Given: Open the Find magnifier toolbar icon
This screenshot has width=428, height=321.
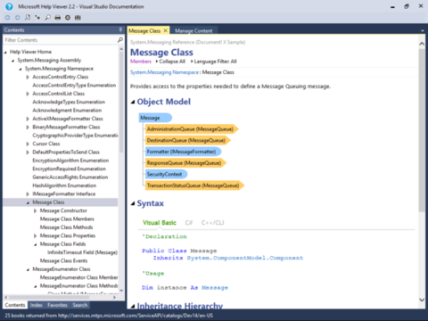Looking at the screenshot, I should [47, 18].
